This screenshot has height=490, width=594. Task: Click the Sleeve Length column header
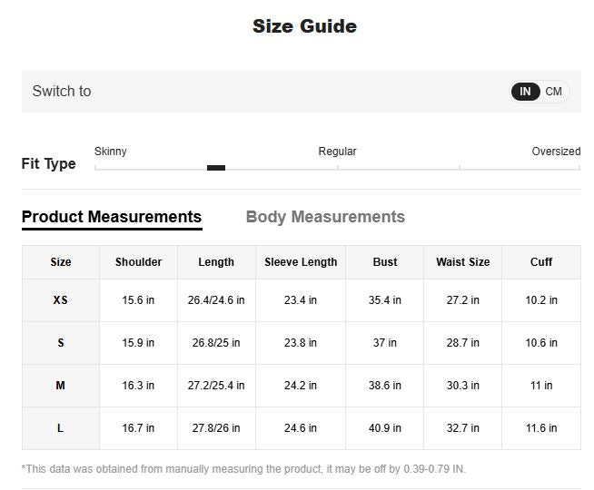(301, 262)
